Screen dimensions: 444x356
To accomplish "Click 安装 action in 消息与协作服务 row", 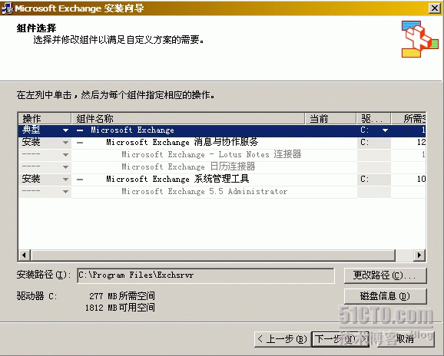I will click(31, 142).
